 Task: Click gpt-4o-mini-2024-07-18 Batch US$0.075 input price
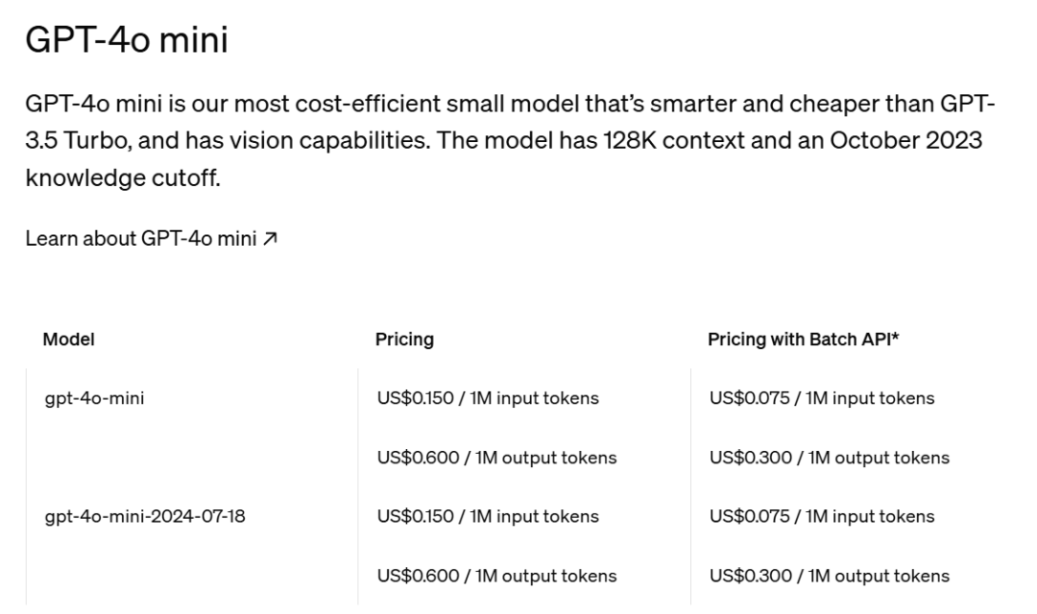821,516
